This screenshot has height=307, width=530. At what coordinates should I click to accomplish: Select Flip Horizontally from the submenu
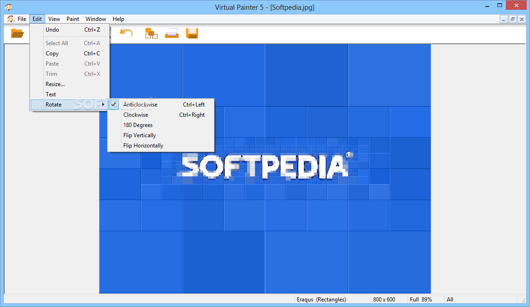(143, 145)
